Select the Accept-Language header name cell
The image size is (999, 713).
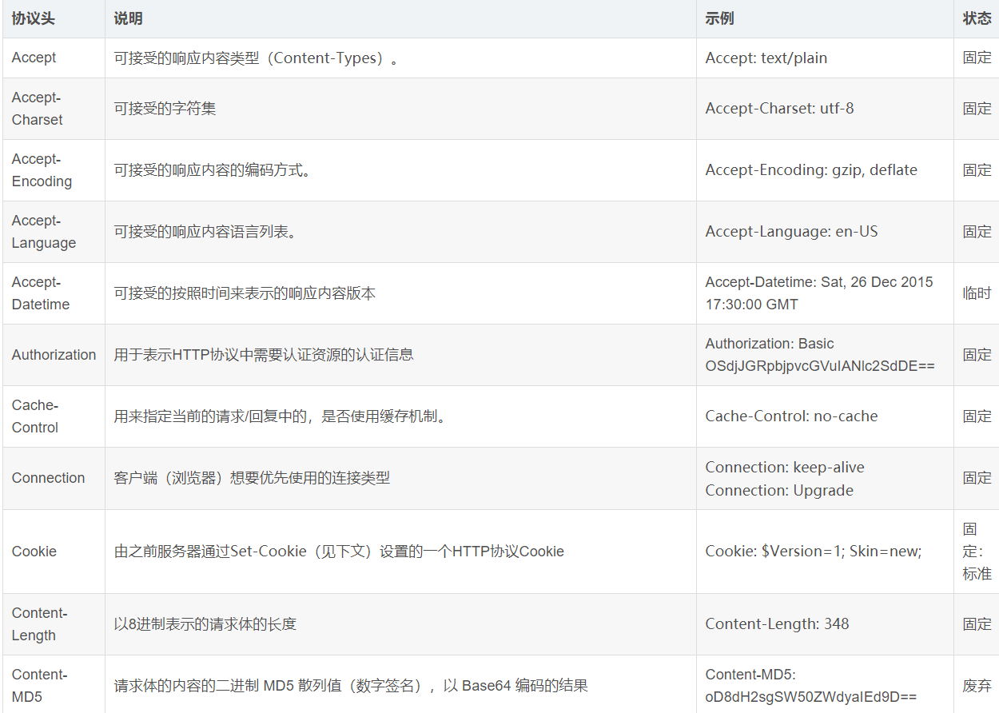(44, 232)
